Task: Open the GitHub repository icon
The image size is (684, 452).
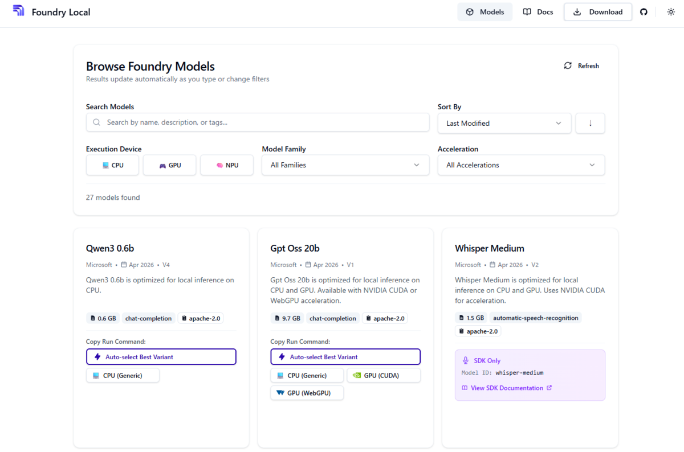Action: 644,12
